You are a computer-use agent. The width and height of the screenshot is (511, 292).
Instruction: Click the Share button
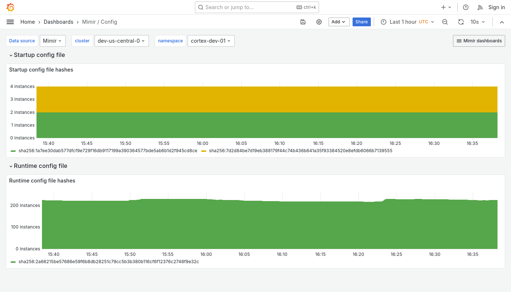[361, 22]
